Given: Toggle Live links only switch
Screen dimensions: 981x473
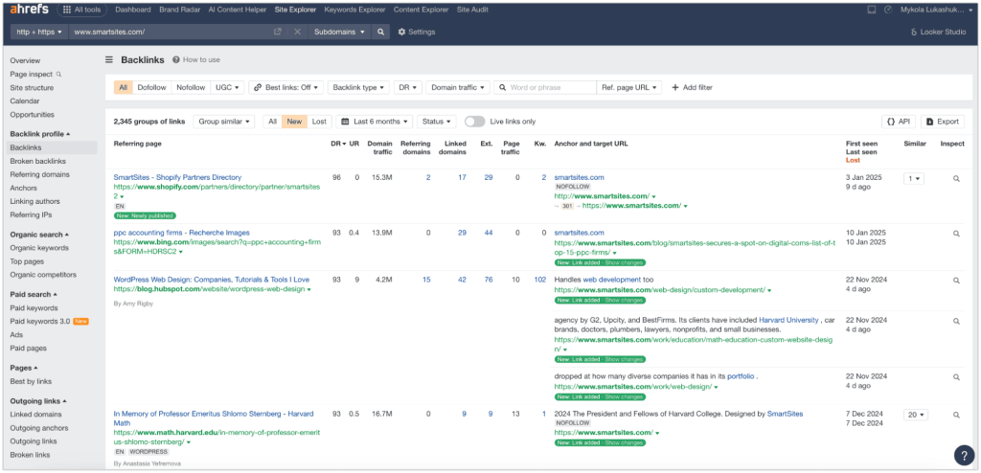Looking at the screenshot, I should [475, 122].
